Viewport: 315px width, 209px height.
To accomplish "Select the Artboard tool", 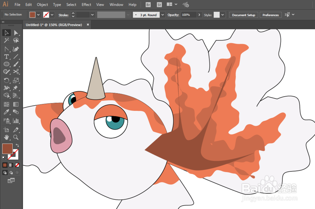I will 6,130.
